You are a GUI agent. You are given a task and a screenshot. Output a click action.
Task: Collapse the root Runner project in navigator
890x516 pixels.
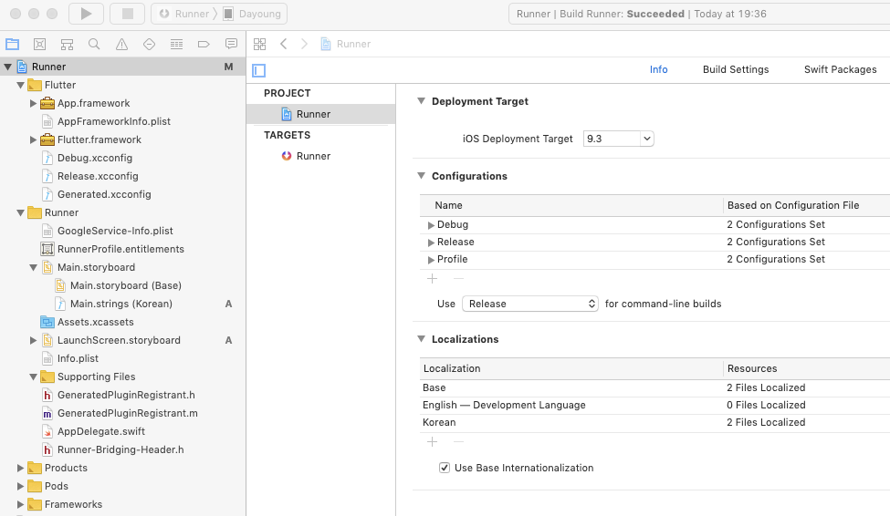click(8, 67)
